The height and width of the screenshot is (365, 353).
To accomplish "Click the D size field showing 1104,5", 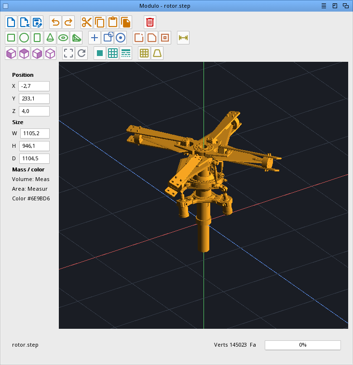I will point(34,158).
